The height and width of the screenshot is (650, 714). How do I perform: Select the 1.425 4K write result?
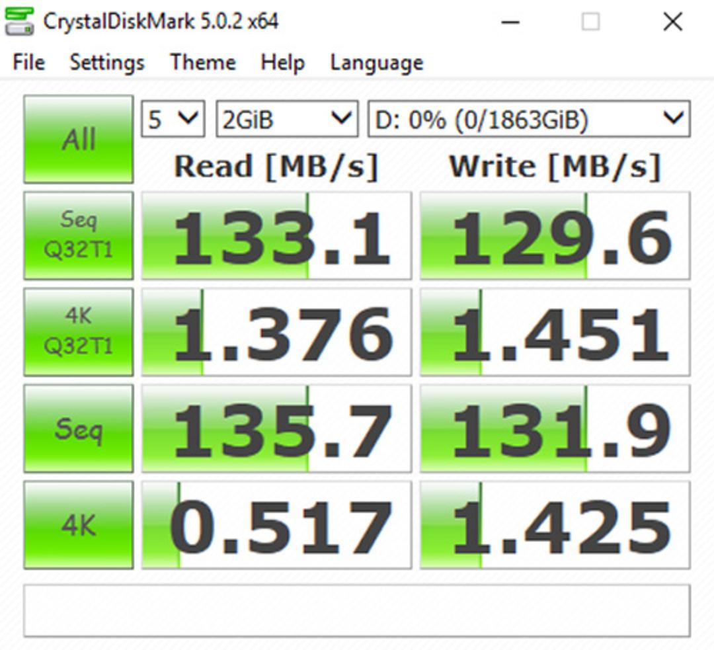click(555, 525)
